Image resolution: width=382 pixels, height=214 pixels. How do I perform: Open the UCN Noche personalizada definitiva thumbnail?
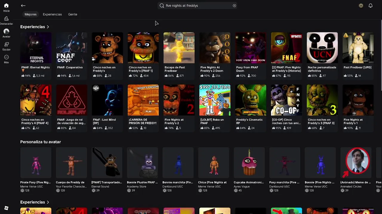coord(322,48)
